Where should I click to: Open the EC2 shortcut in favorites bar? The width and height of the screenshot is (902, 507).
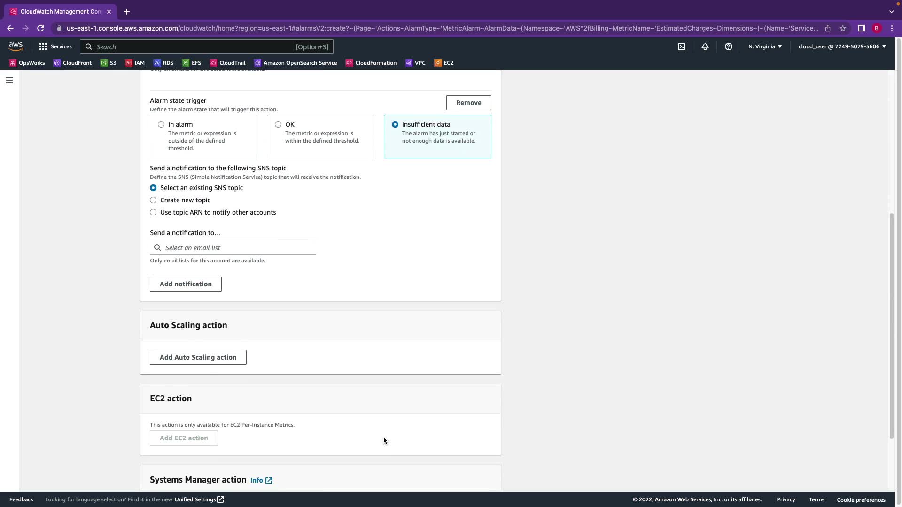pyautogui.click(x=443, y=63)
